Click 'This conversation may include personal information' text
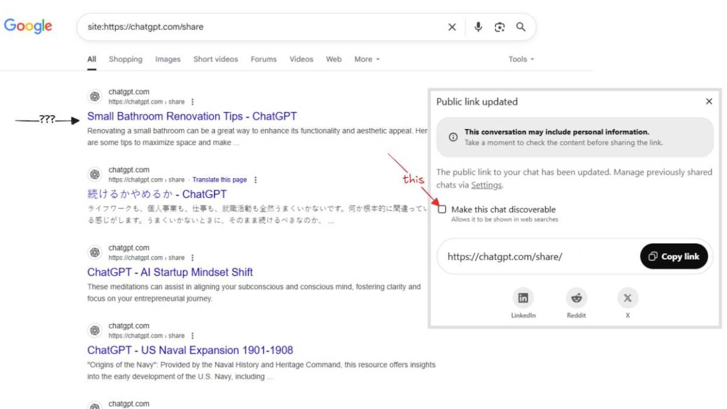Screen dimensions: 727x409 tap(557, 131)
